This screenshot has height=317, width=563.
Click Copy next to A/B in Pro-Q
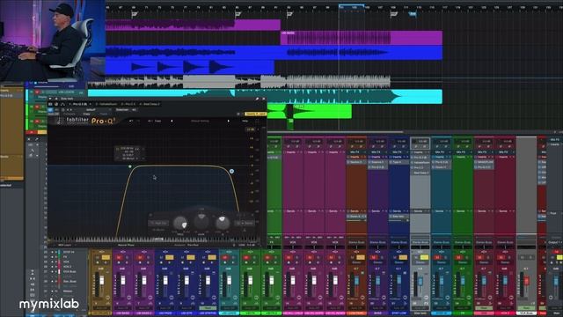[157, 122]
